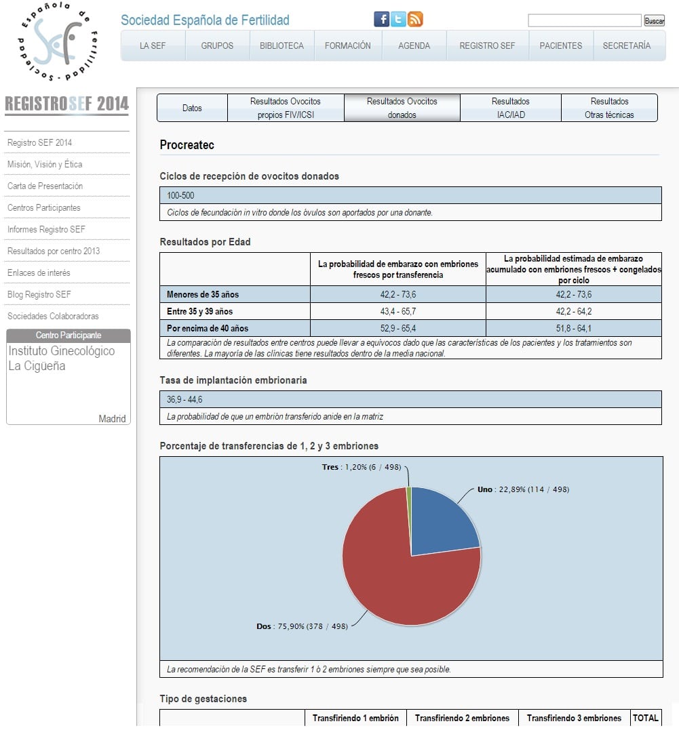Open the PACIENTES menu
Screen dimensions: 679x730
click(561, 45)
